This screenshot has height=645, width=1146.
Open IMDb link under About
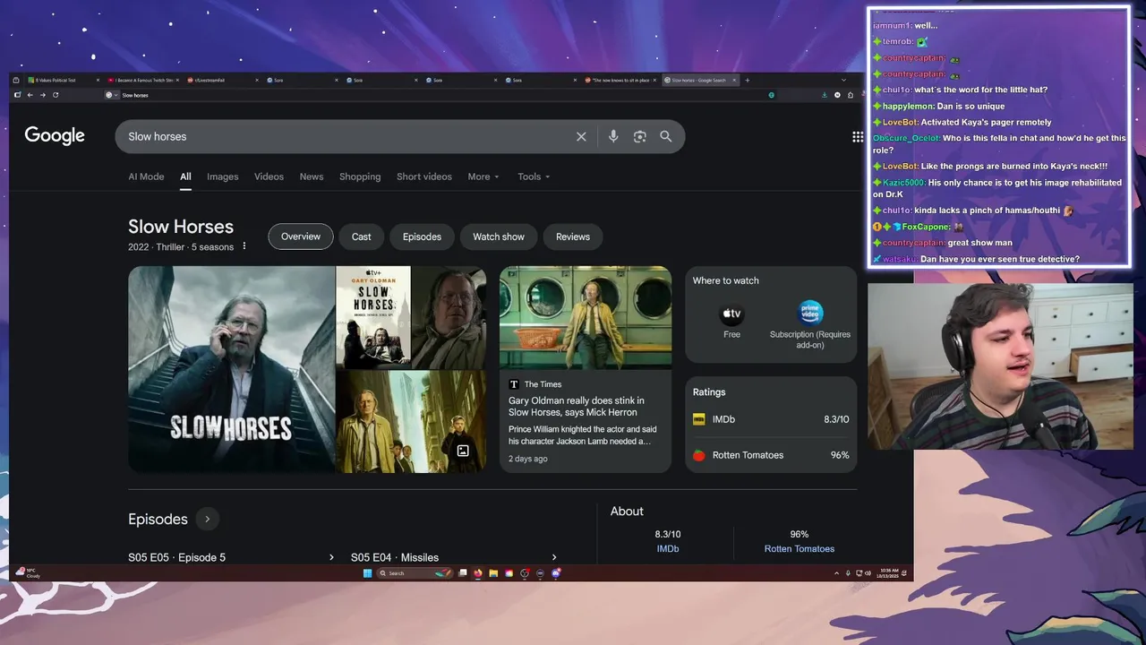click(x=668, y=549)
